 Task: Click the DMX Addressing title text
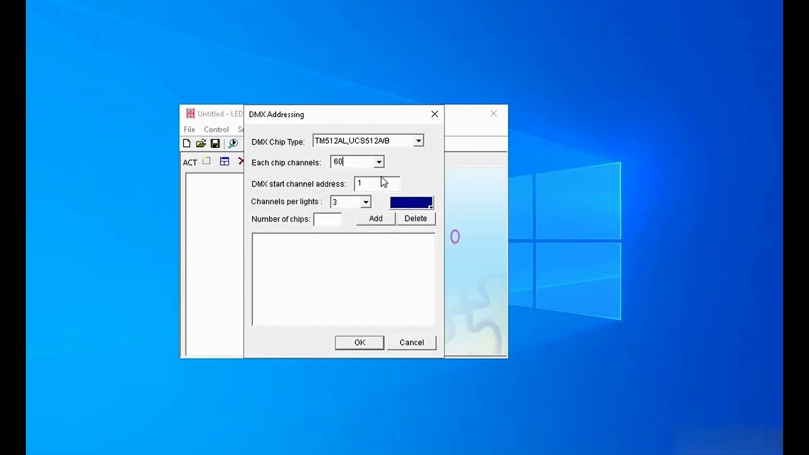tap(276, 114)
